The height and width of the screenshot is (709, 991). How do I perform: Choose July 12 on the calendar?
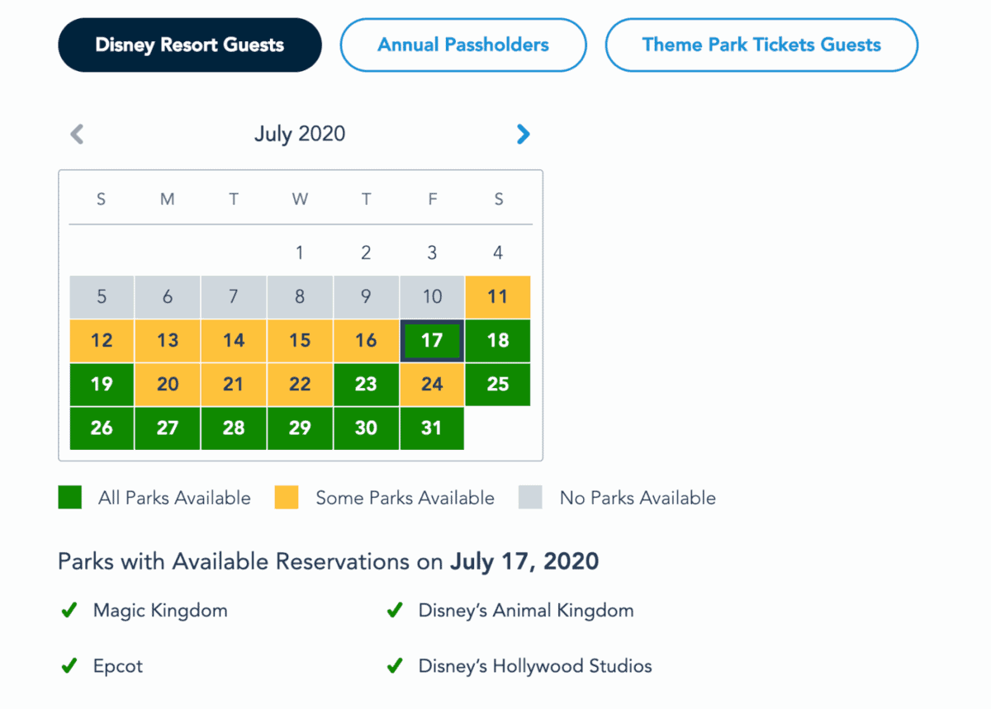(102, 340)
